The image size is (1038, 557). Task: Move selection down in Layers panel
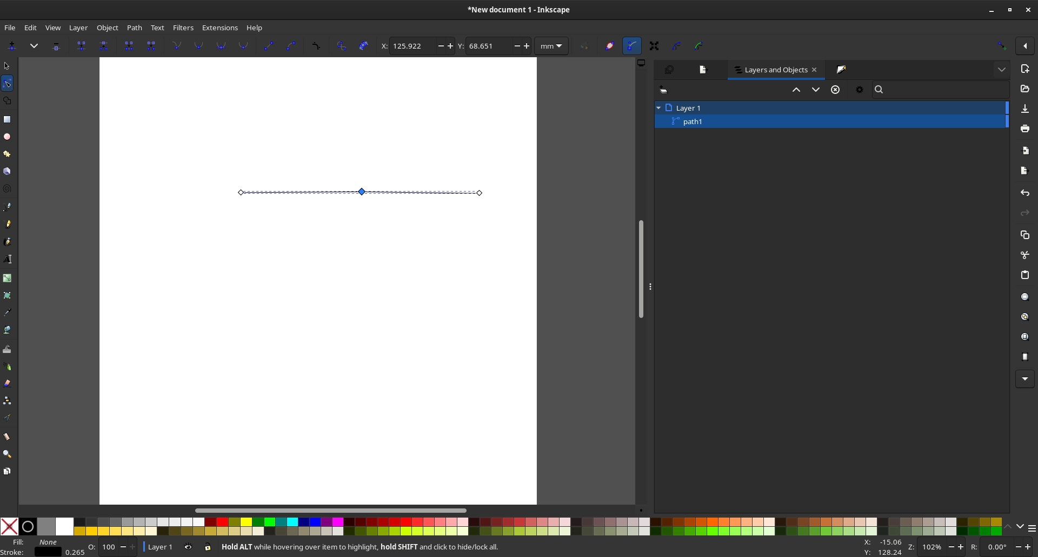[x=816, y=90]
